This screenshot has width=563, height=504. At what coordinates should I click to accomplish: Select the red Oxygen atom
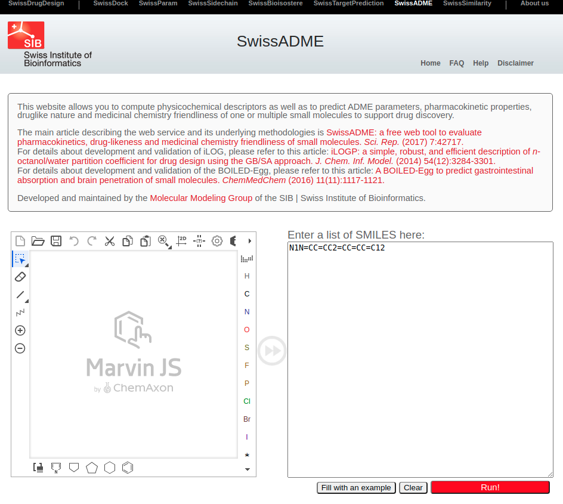click(x=247, y=330)
